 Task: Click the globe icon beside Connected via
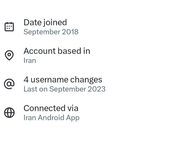coord(9,112)
